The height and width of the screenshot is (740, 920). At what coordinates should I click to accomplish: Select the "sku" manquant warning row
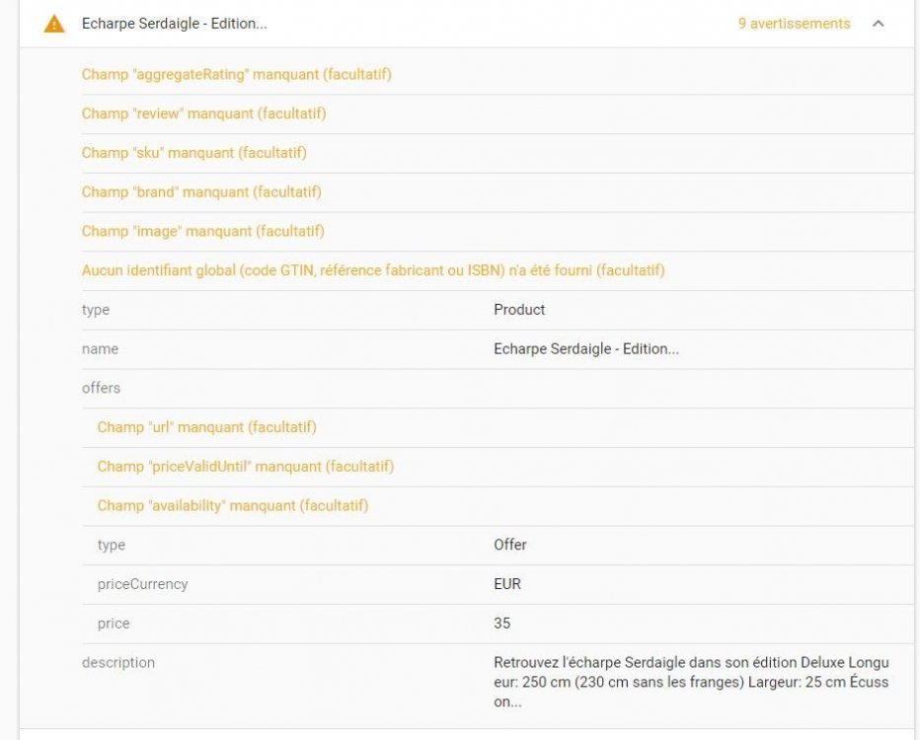coord(193,153)
